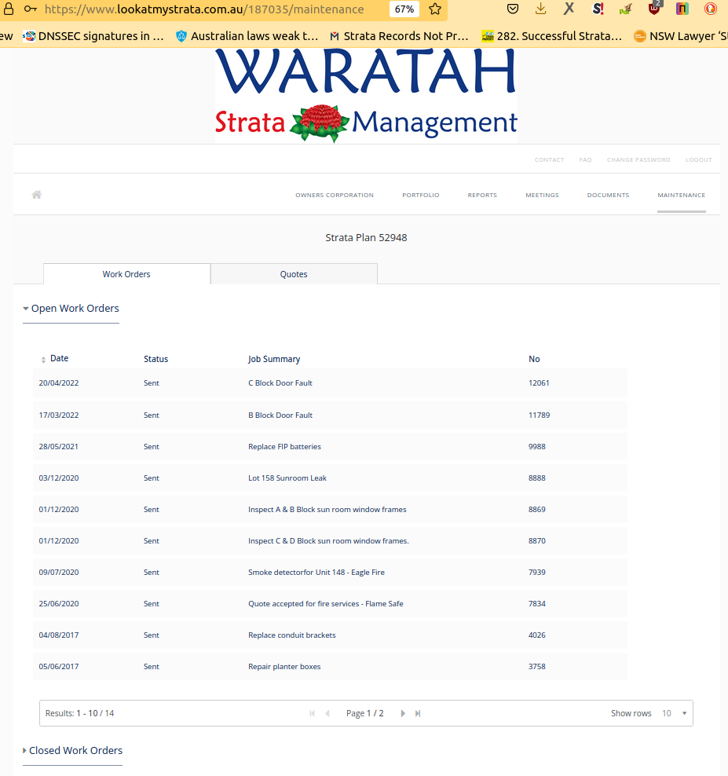The height and width of the screenshot is (776, 728).
Task: Click the PDF extension icon in toolbar
Action: coord(626,9)
